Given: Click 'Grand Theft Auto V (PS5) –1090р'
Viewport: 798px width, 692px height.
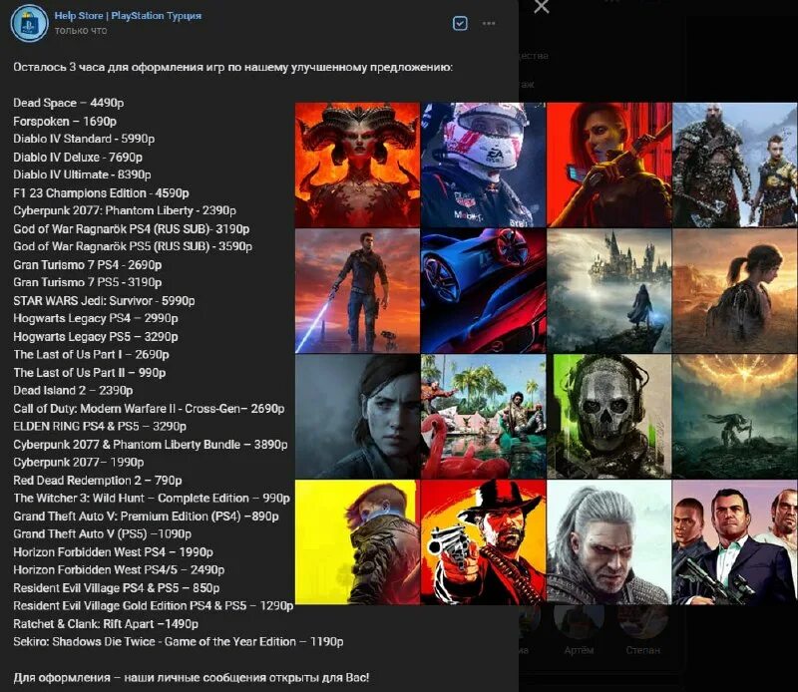Looking at the screenshot, I should click(x=103, y=534).
